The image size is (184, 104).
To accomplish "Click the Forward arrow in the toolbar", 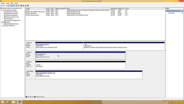I will 3,6.
